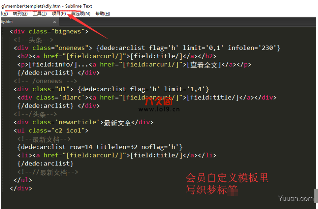The height and width of the screenshot is (209, 318).
Task: Click the <!-- /onenews --> comment line
Action: pyautogui.click(x=46, y=81)
